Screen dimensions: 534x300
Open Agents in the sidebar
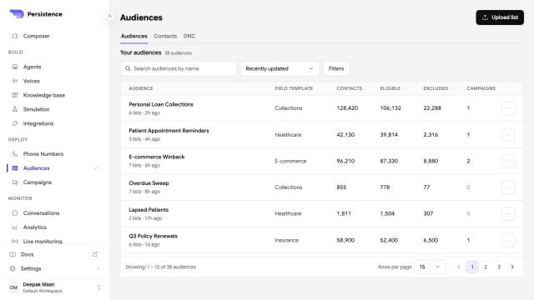(32, 67)
